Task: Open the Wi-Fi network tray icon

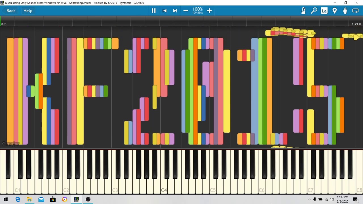Action: point(326,199)
